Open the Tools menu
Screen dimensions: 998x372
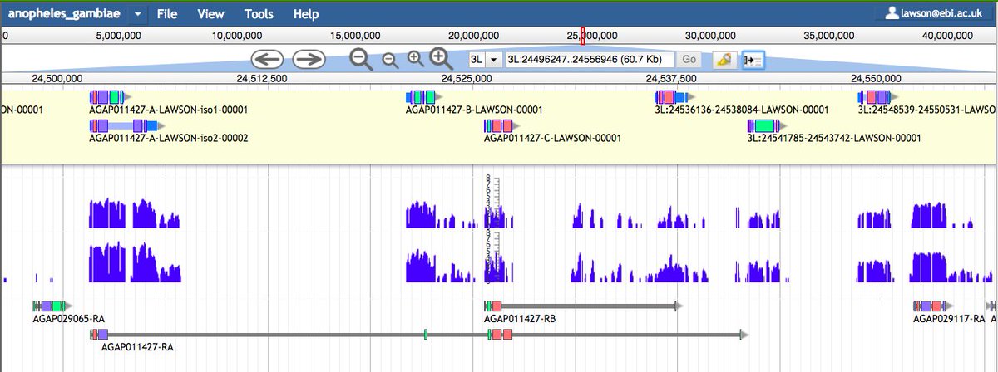coord(259,14)
